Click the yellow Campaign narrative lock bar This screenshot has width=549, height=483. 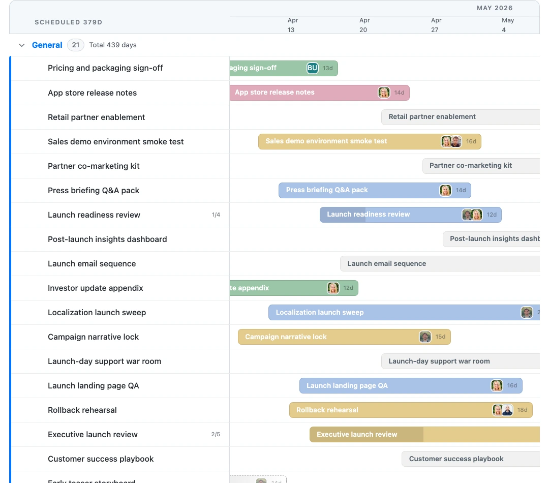[x=344, y=337]
